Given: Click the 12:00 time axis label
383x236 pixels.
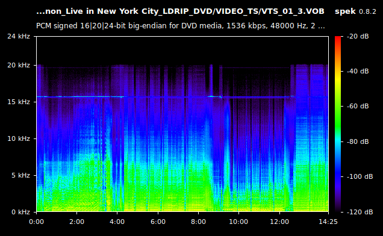Looking at the screenshot, I should [x=279, y=222].
